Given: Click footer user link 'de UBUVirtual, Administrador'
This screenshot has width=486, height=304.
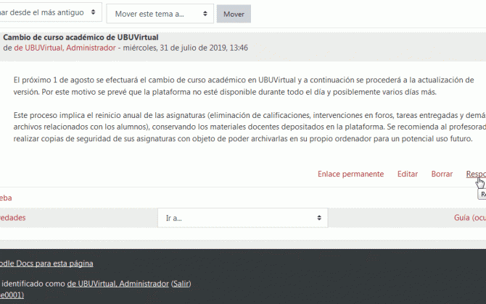Looking at the screenshot, I should [118, 284].
